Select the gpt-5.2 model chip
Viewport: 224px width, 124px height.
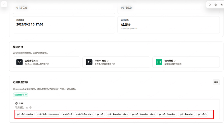tap(68, 114)
